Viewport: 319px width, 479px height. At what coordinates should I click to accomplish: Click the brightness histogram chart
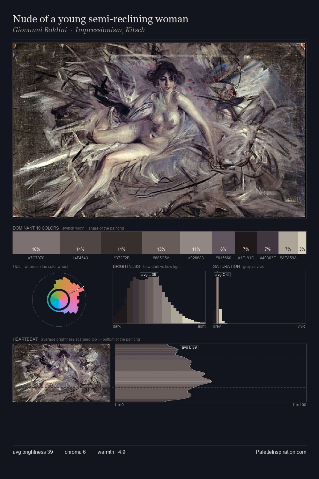159,297
